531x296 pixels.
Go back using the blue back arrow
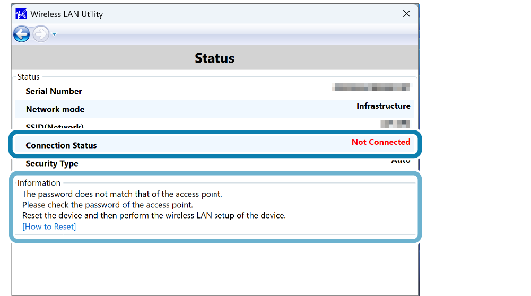click(x=22, y=34)
